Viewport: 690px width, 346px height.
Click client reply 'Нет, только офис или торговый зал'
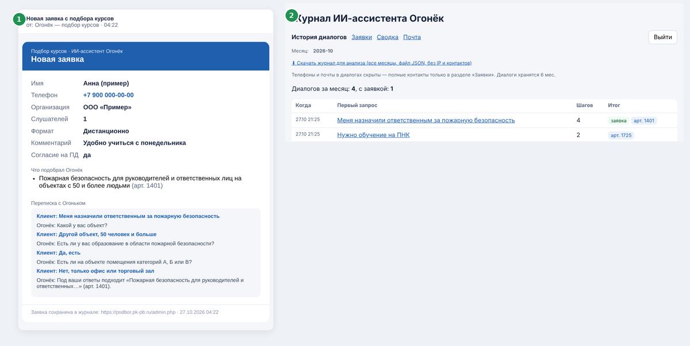[x=95, y=271]
